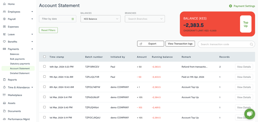This screenshot has width=258, height=122.
Task: Click the 'Refund from transactio...' remark
Action: click(195, 67)
